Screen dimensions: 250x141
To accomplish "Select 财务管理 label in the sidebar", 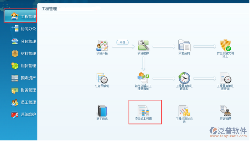I will tap(28, 90).
